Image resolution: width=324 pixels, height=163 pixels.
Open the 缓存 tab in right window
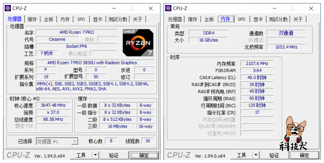(x=192, y=19)
